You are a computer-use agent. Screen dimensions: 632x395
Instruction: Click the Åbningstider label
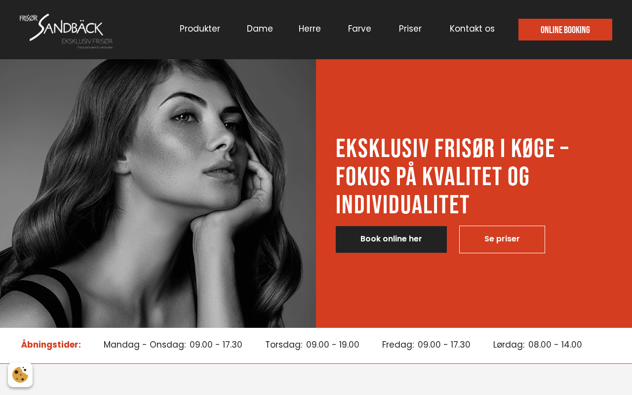(51, 345)
